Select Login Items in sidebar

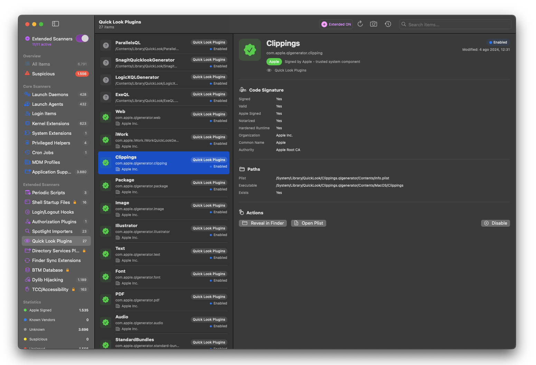tap(56, 114)
